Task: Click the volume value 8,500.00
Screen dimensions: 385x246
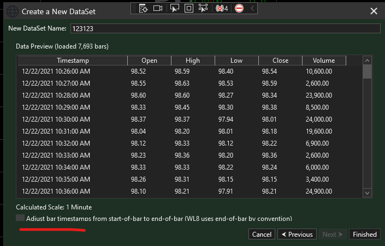Action: [317, 107]
